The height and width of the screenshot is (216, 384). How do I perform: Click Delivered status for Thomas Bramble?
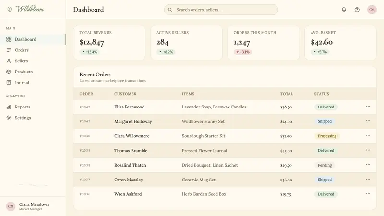click(326, 151)
